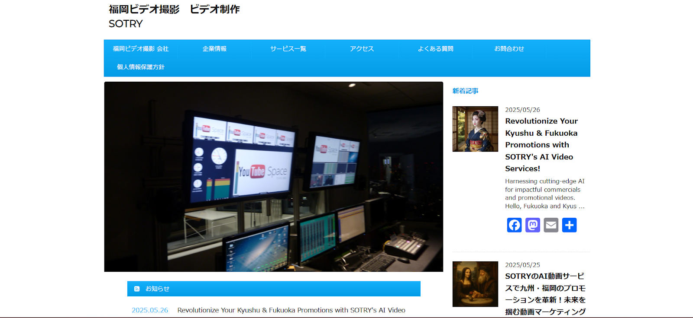
Task: Open the Mona Lisa article thumbnail
Action: pyautogui.click(x=475, y=284)
